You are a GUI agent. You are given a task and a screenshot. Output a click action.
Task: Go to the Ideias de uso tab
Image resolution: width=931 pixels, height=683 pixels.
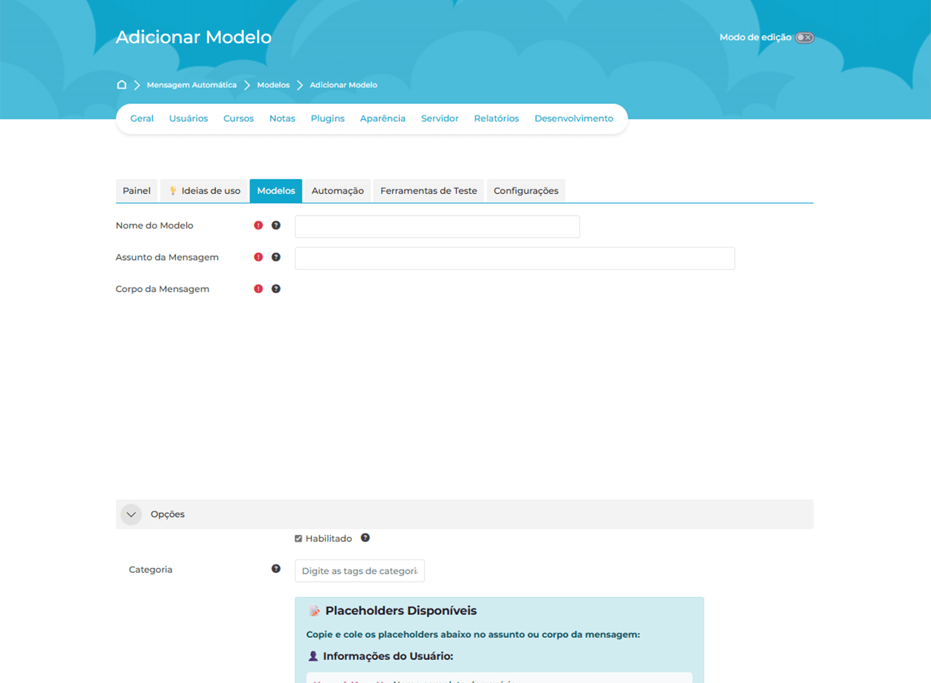(204, 190)
